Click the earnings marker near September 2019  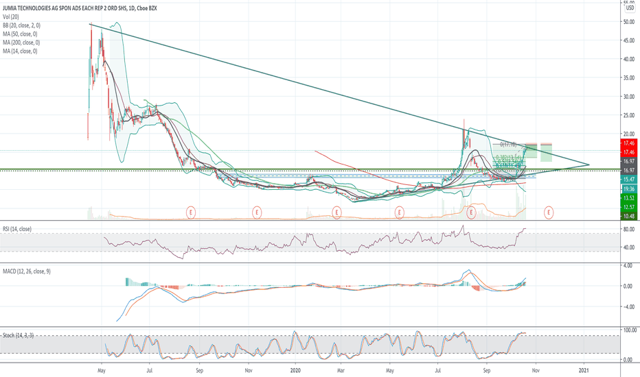coord(191,212)
